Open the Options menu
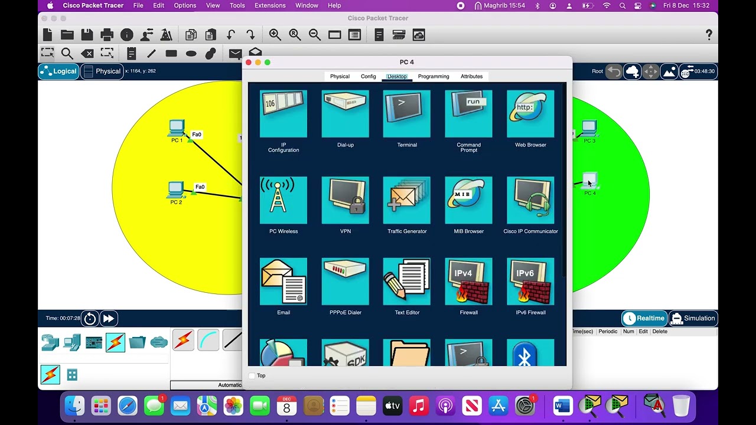The width and height of the screenshot is (756, 425). click(185, 5)
